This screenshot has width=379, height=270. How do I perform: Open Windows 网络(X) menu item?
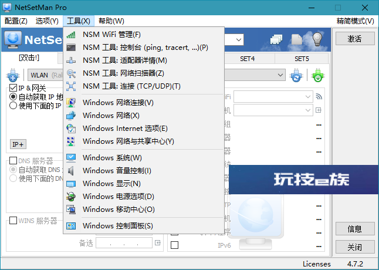coord(144,116)
